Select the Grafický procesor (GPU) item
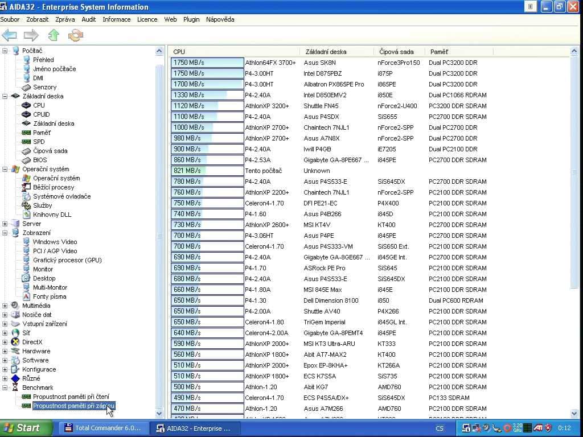Viewport: 583px width, 437px height. click(67, 260)
